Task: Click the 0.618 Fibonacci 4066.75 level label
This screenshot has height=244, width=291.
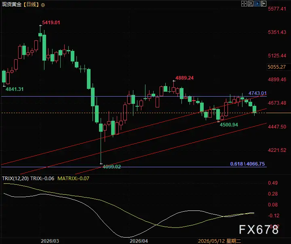Action: tap(247, 164)
